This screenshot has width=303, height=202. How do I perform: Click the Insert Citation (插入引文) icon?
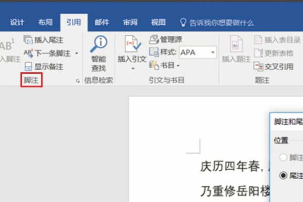click(x=132, y=44)
